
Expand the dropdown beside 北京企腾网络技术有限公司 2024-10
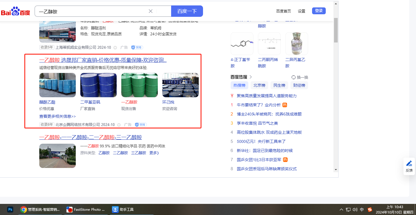(x=119, y=125)
